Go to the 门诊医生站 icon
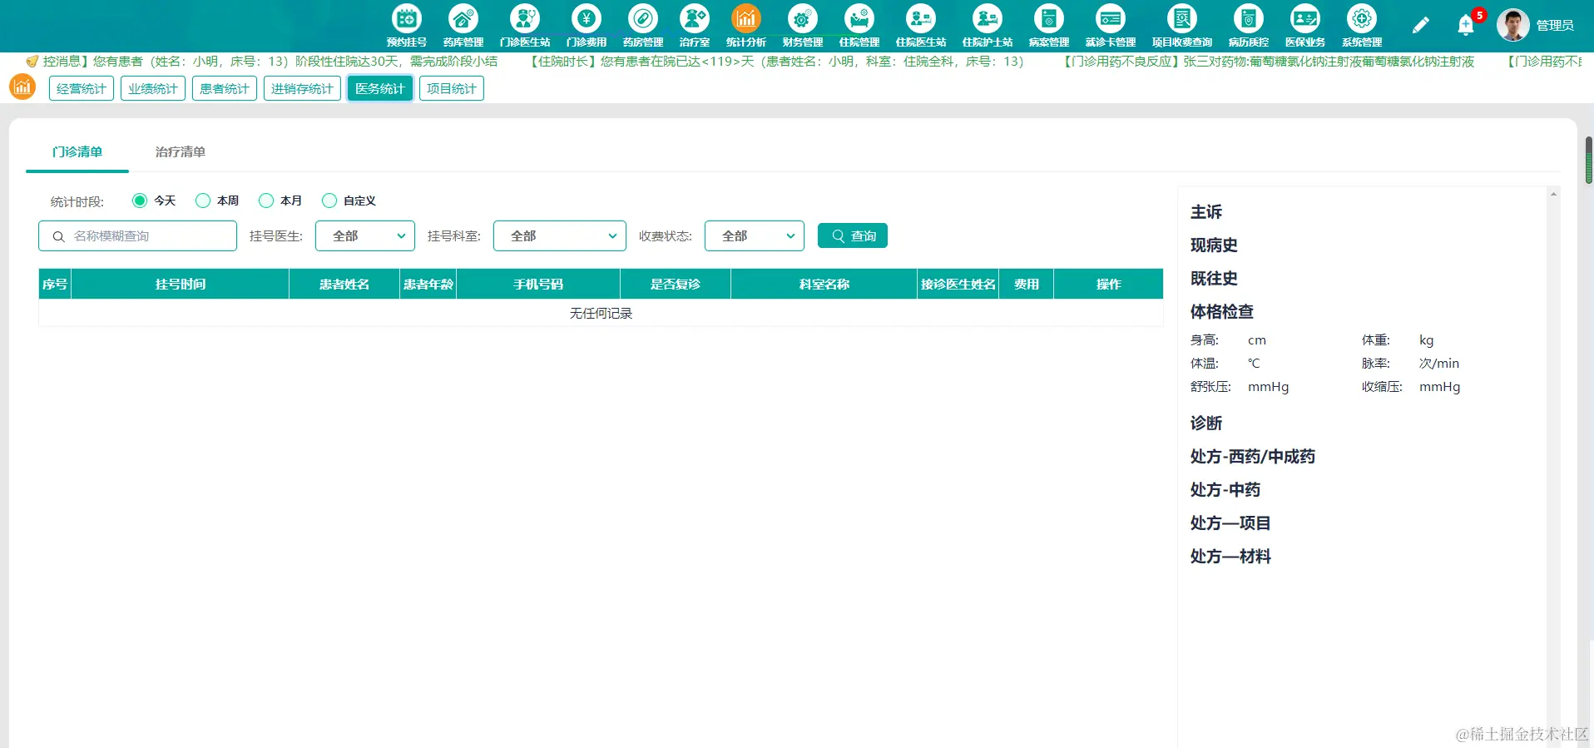Viewport: 1594px width, 748px height. click(x=524, y=18)
